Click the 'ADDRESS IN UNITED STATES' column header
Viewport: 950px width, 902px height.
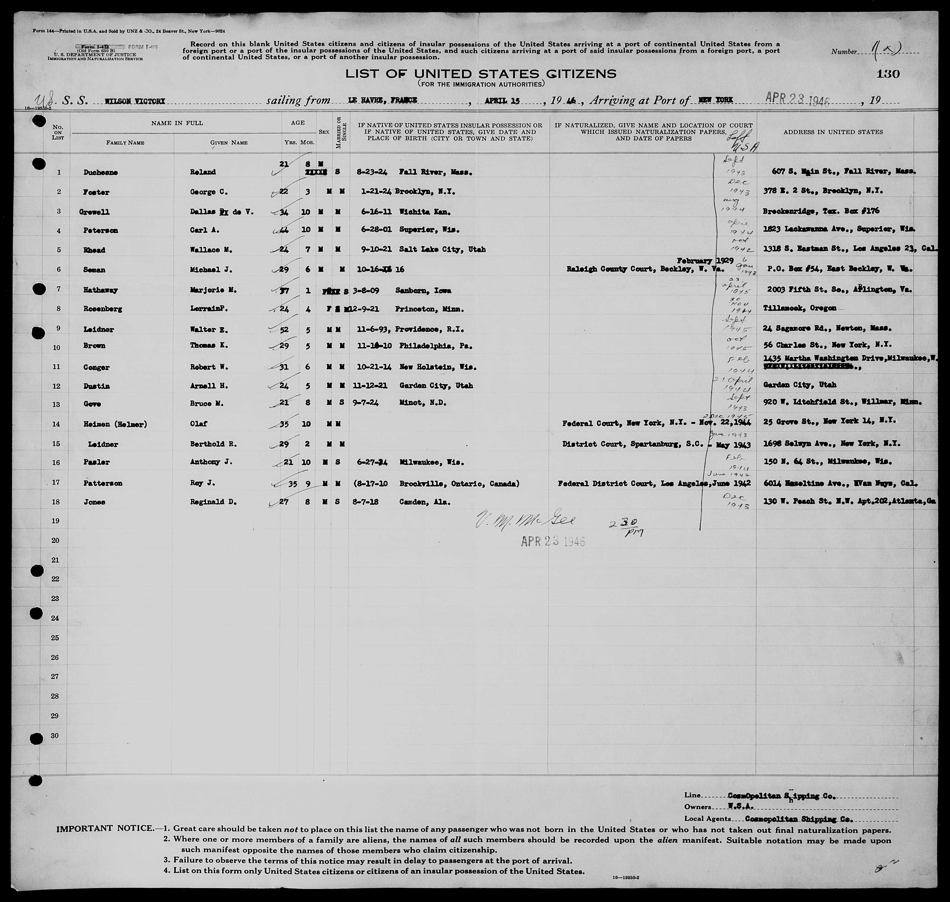click(833, 132)
